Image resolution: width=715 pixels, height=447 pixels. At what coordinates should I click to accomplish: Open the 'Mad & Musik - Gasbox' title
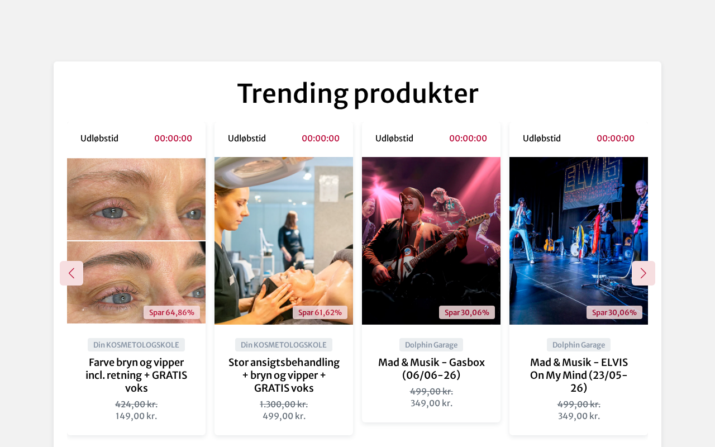[x=431, y=369]
